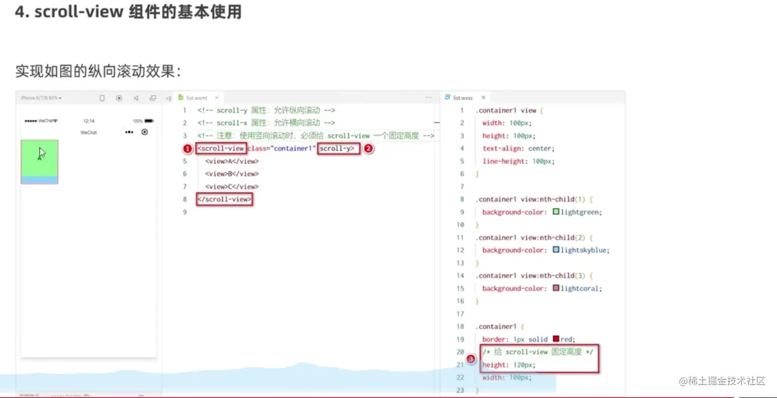This screenshot has width=777, height=398.
Task: Click the <view>B</view> code line
Action: click(231, 174)
